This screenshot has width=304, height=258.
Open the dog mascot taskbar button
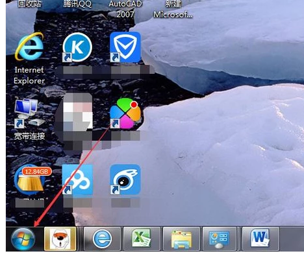(x=60, y=239)
